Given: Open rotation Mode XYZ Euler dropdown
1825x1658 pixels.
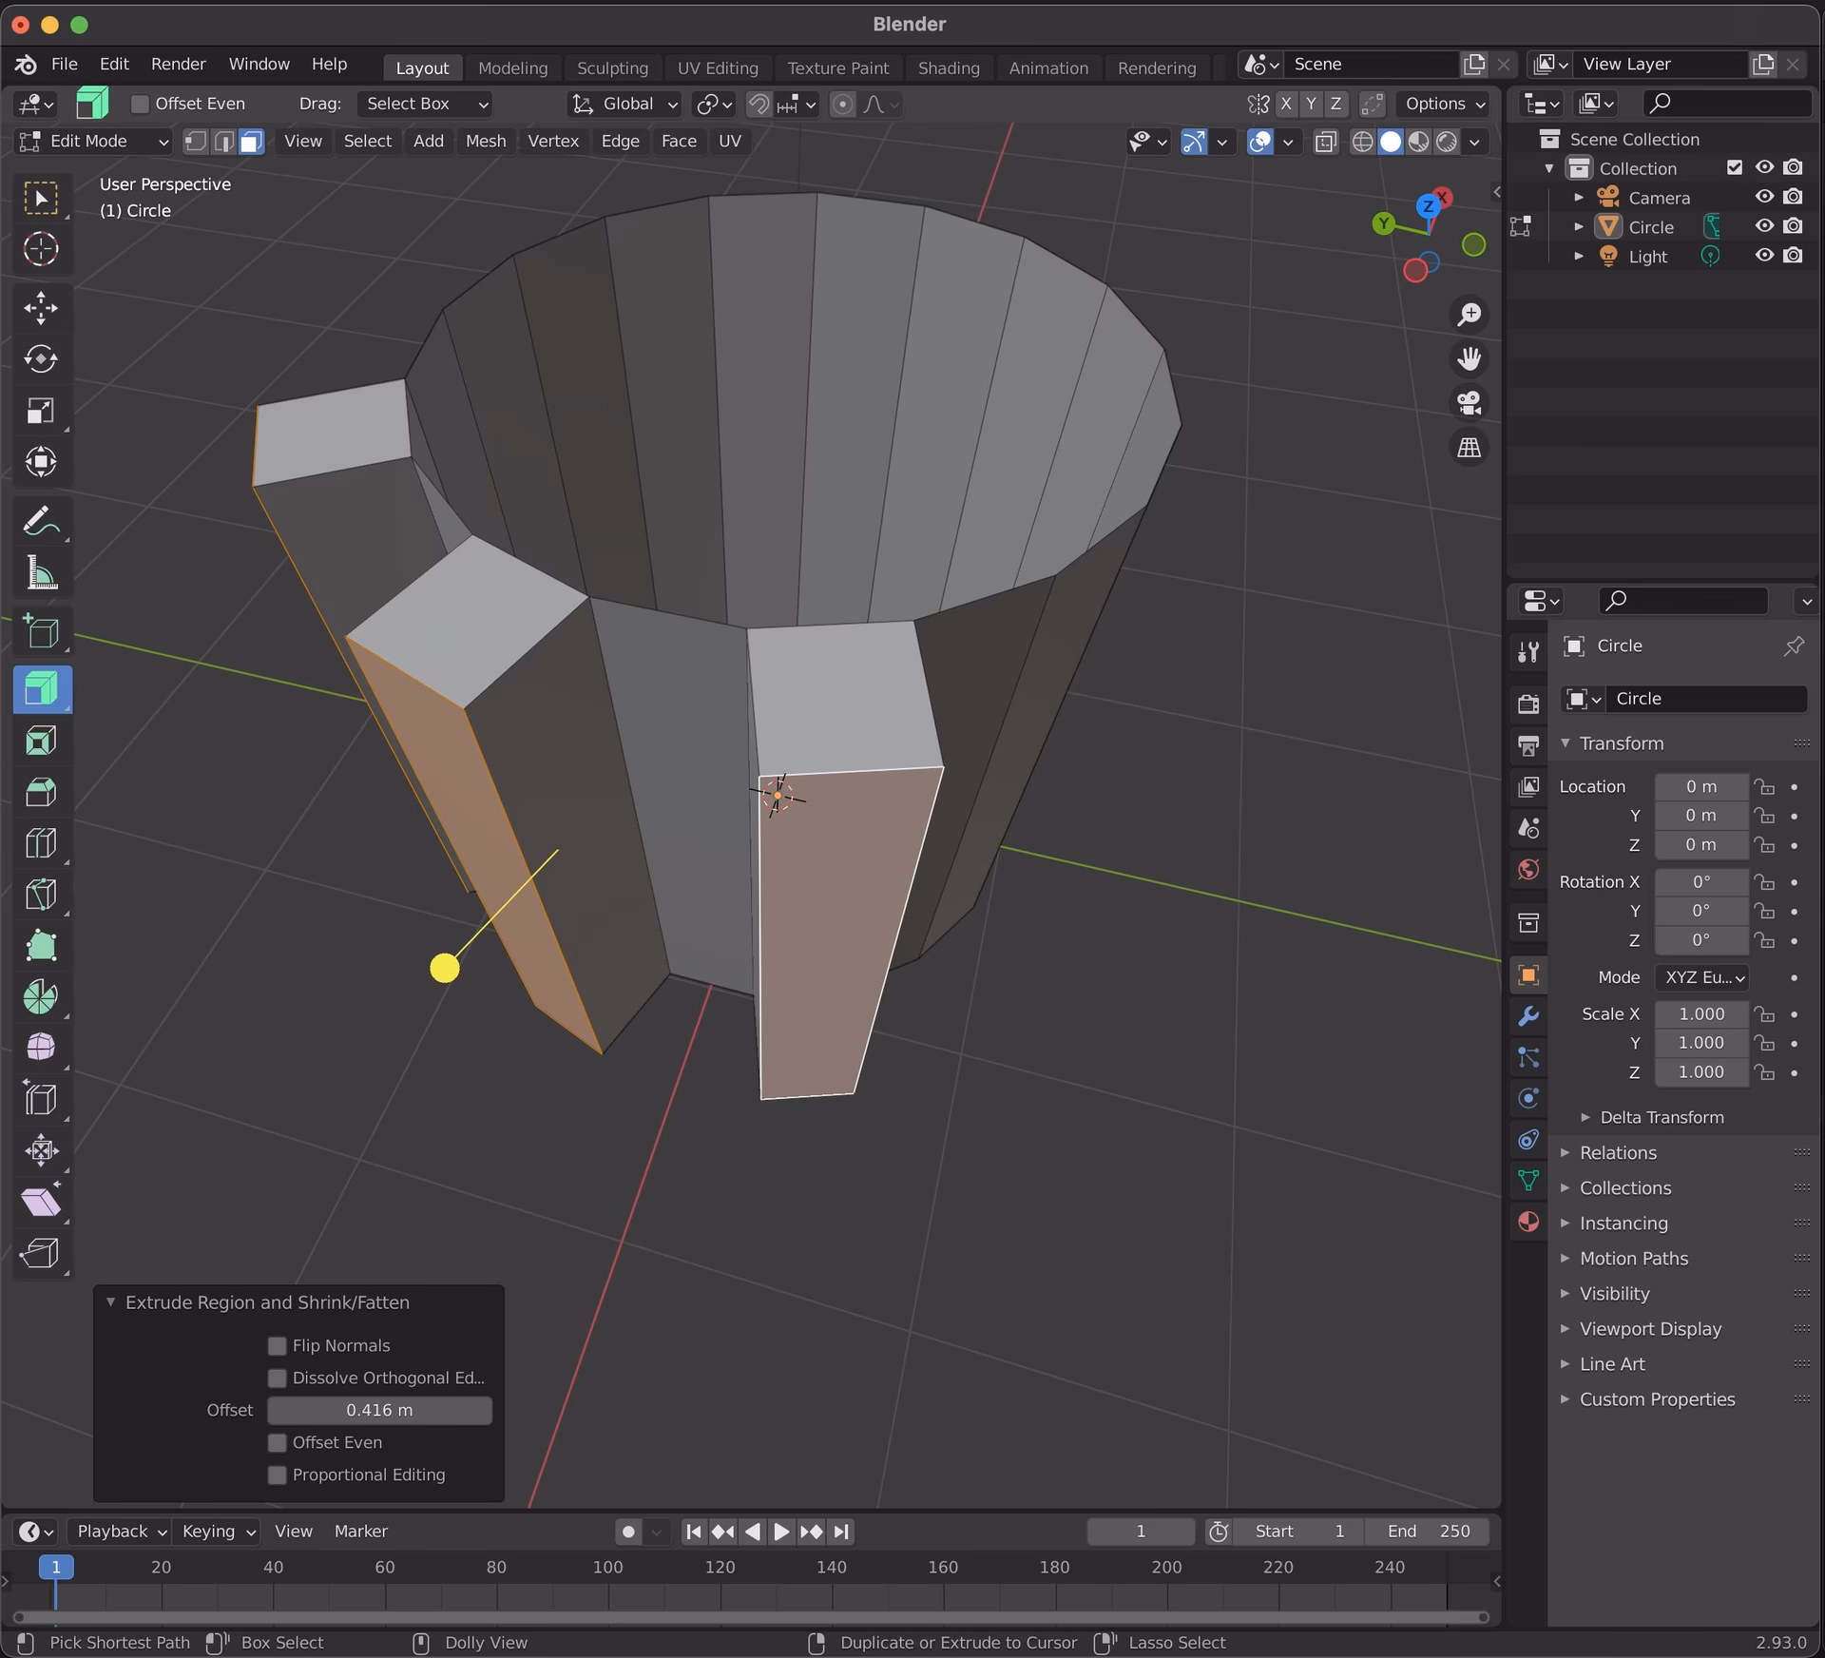Looking at the screenshot, I should (x=1701, y=977).
